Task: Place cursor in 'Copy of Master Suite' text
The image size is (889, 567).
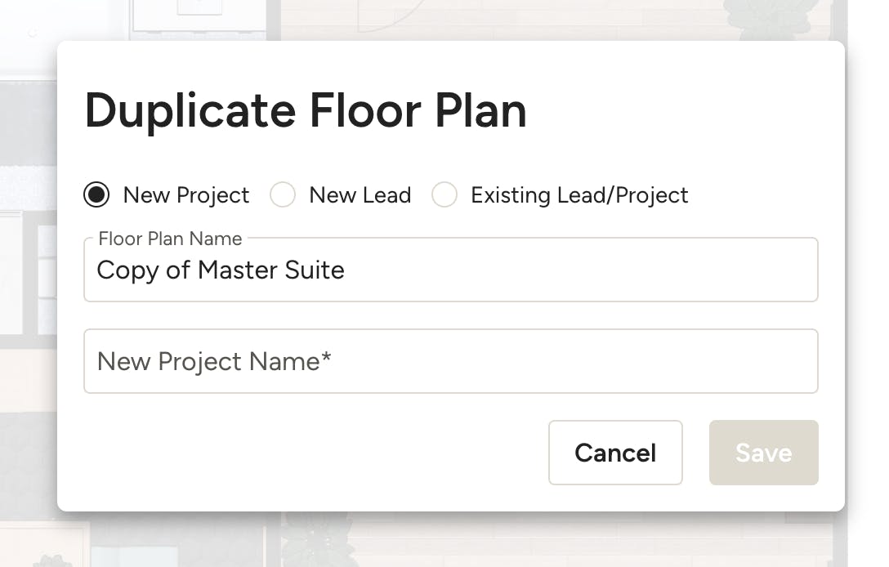Action: [x=221, y=270]
